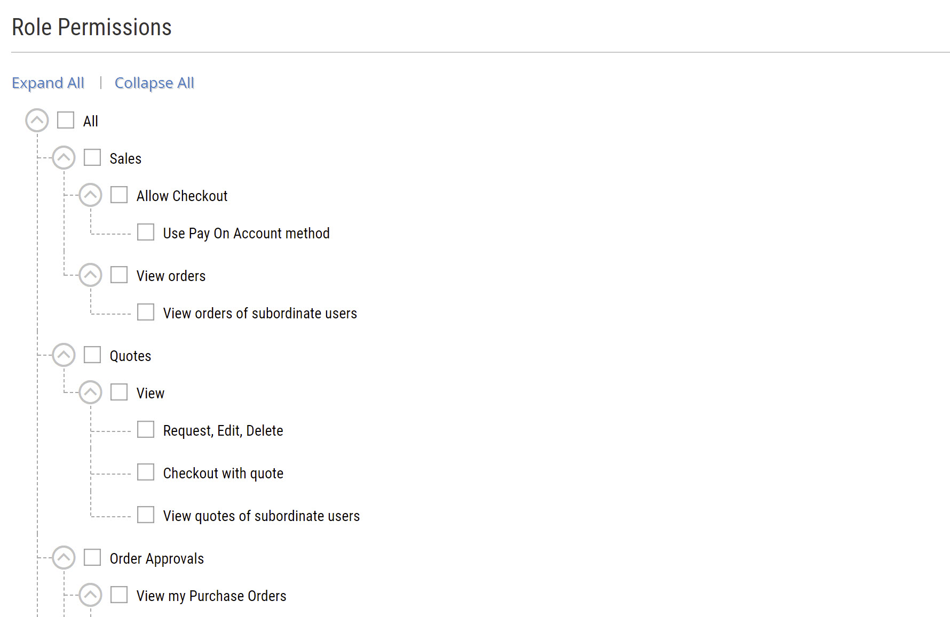
Task: Tick the Use Pay On Account method checkbox
Action: (146, 232)
